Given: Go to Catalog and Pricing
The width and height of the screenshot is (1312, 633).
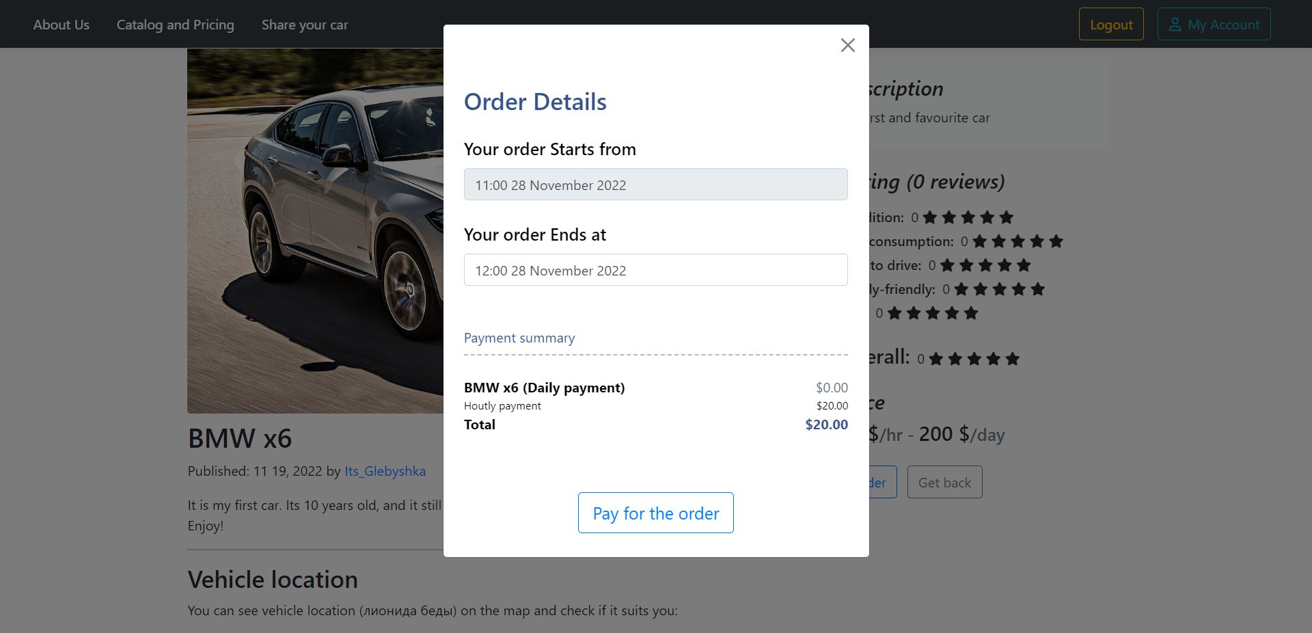Looking at the screenshot, I should tap(175, 25).
